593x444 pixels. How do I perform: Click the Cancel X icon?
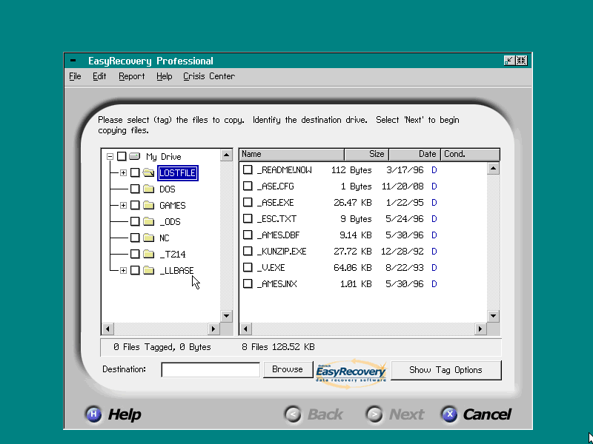point(449,414)
